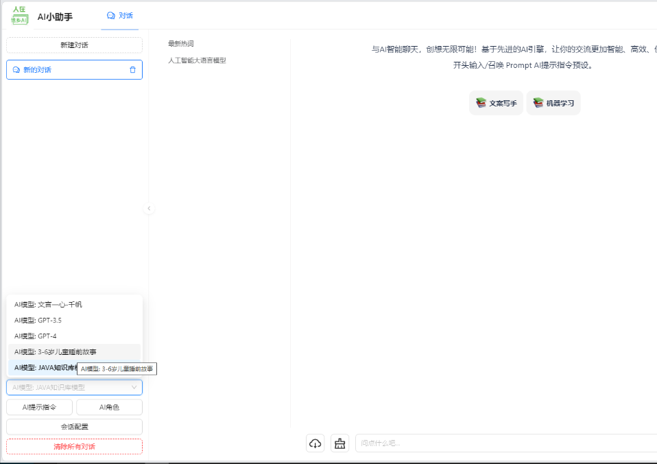Delete the 新的对话 conversation with trash icon
This screenshot has width=657, height=464.
pos(132,70)
